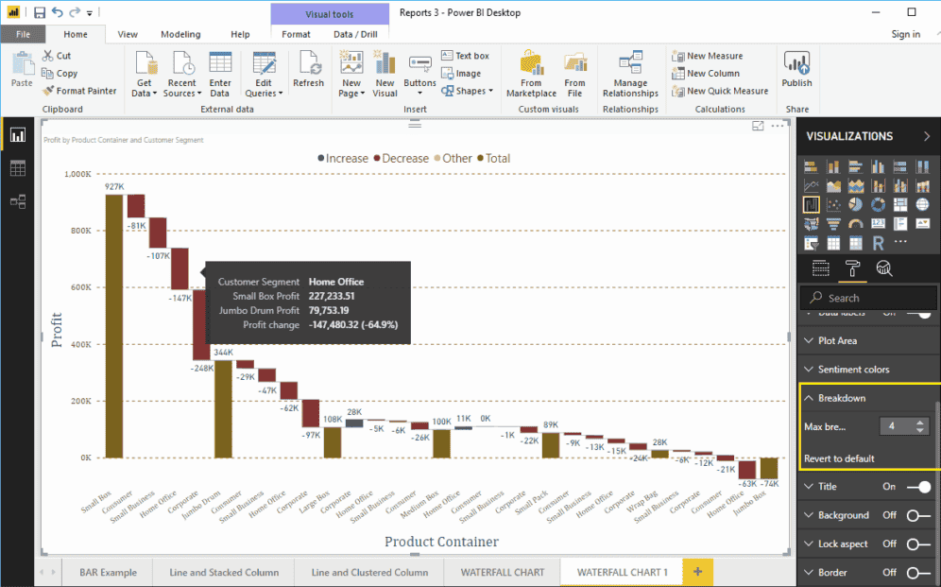Turn on the Background toggle
941x587 pixels.
pyautogui.click(x=918, y=515)
